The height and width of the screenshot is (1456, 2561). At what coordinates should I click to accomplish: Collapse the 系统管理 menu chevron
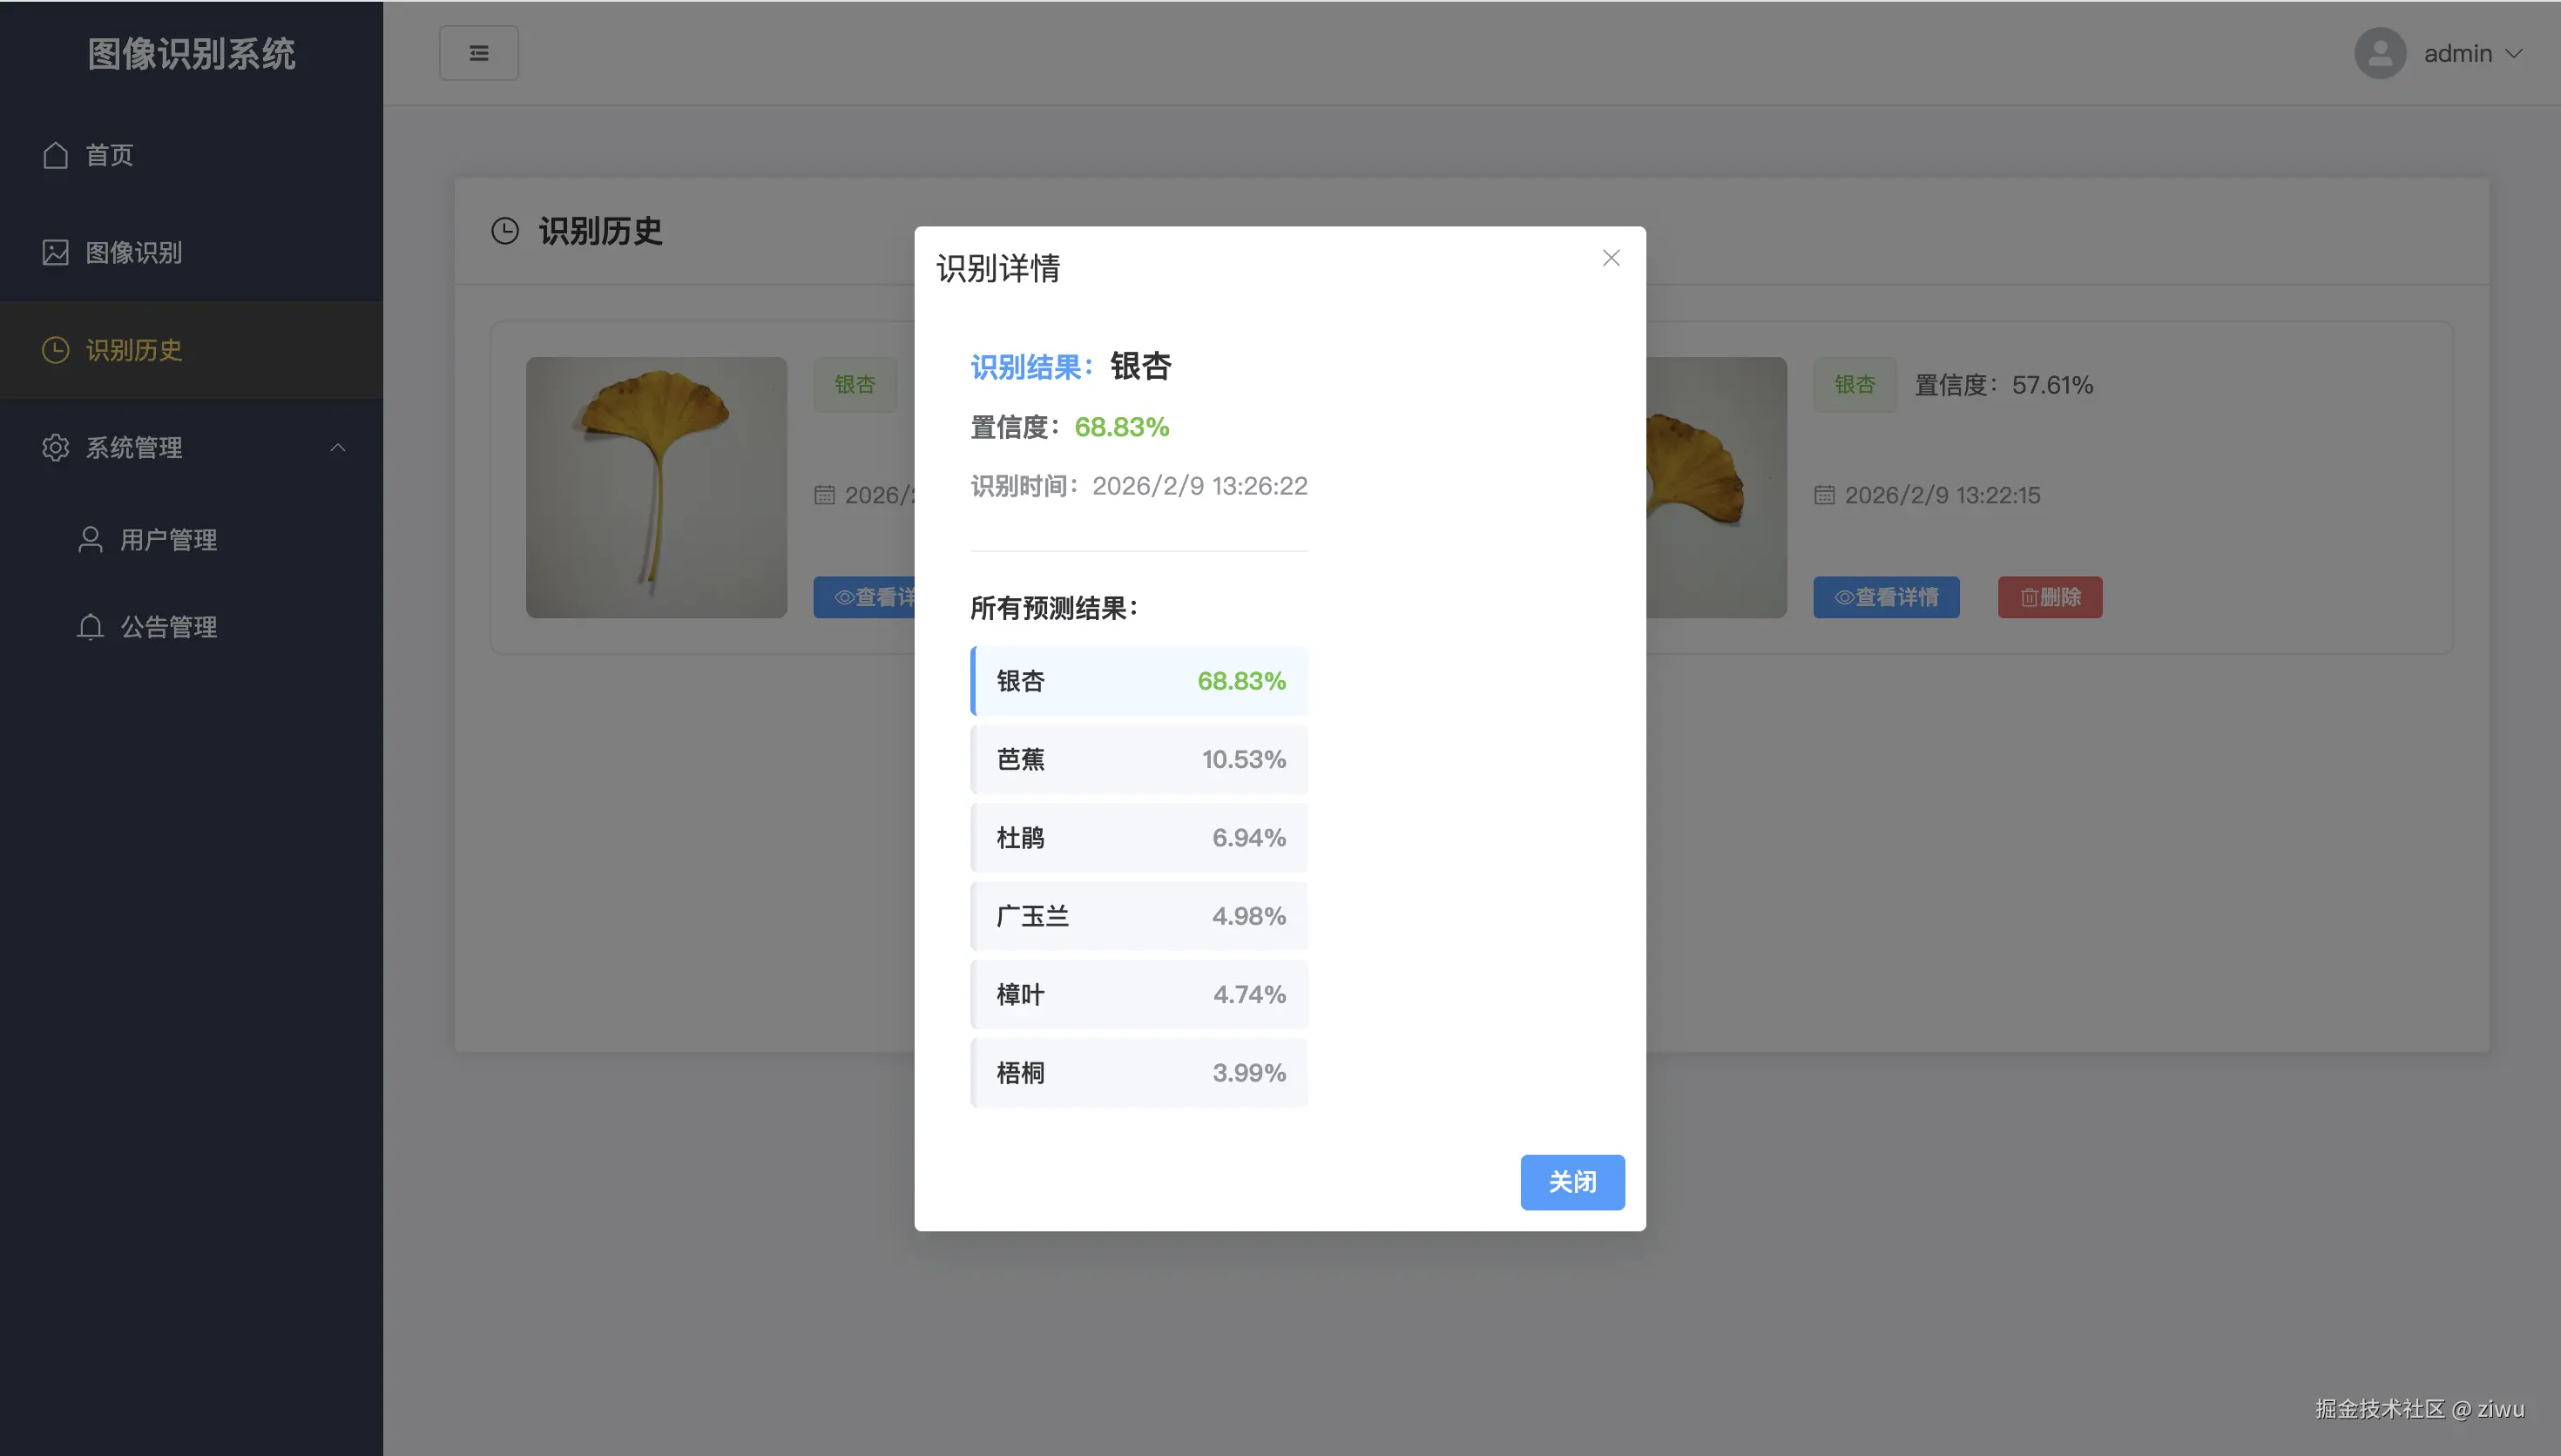(x=338, y=447)
